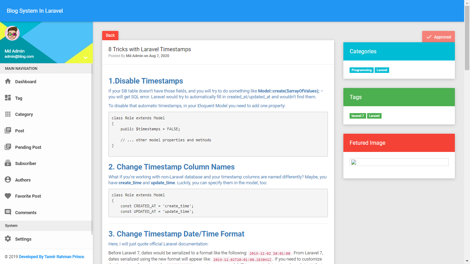The width and height of the screenshot is (470, 264).
Task: Click the Approved status button
Action: coord(438,37)
